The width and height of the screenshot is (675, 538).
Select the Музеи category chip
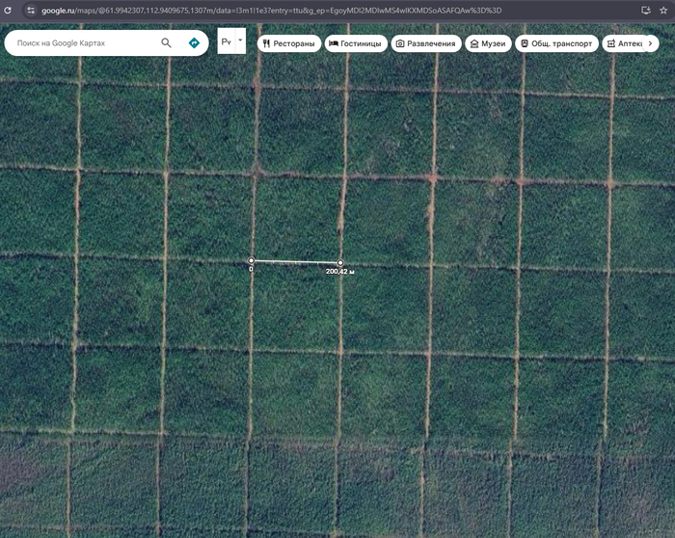coord(487,43)
